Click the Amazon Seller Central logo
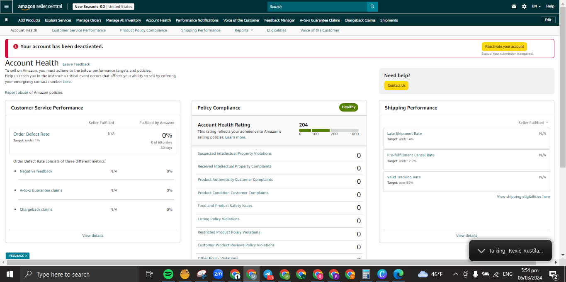Screen dimensions: 566x282 pyautogui.click(x=40, y=7)
